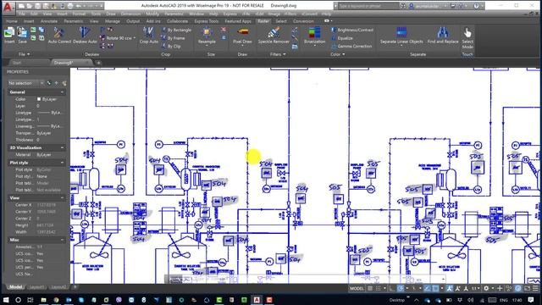Viewport: 542px width, 305px height.
Task: Toggle grid display in status bar
Action: point(370,288)
